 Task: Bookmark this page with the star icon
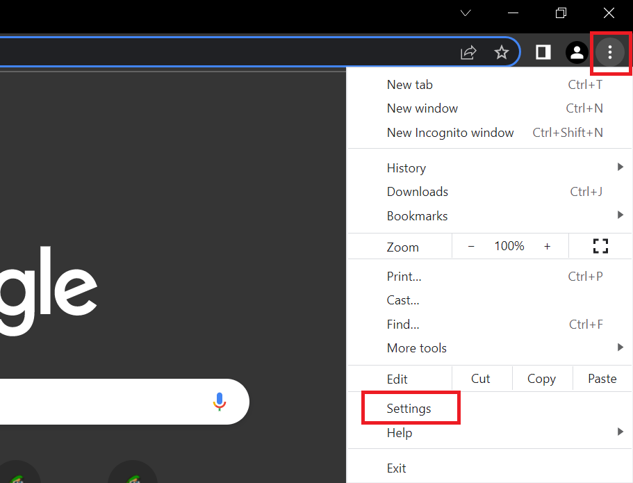coord(501,52)
